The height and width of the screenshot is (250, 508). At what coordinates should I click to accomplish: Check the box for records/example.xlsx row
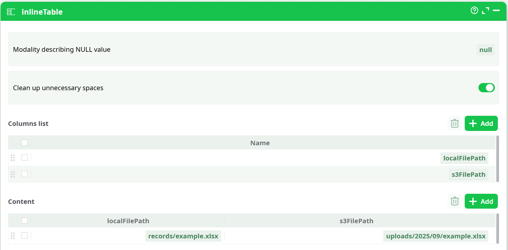click(25, 235)
